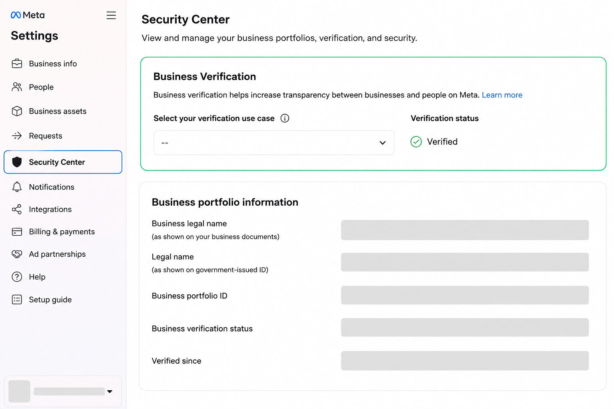Click the Business legal name label
The image size is (614, 409).
point(189,224)
